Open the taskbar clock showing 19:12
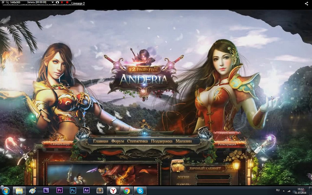Image resolution: width=312 pixels, height=195 pixels. (300, 191)
